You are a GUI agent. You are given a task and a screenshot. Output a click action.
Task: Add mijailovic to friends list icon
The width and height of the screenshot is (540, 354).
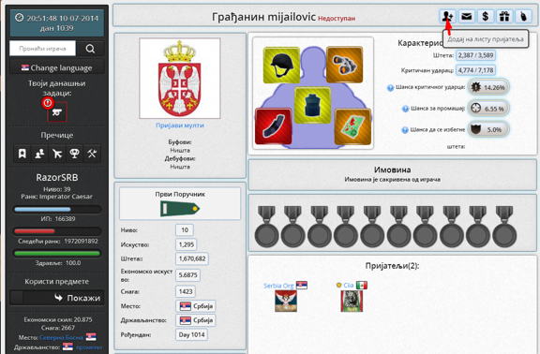coord(448,16)
